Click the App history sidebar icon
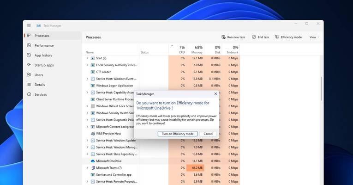Screen dimensions: 353x185 [x=29, y=55]
